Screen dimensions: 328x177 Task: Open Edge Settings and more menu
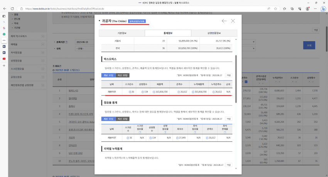[315, 8]
